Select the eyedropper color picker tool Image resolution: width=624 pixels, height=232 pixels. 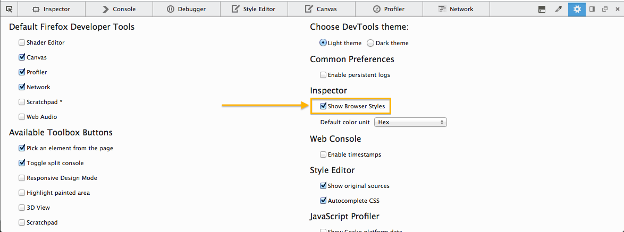(558, 9)
